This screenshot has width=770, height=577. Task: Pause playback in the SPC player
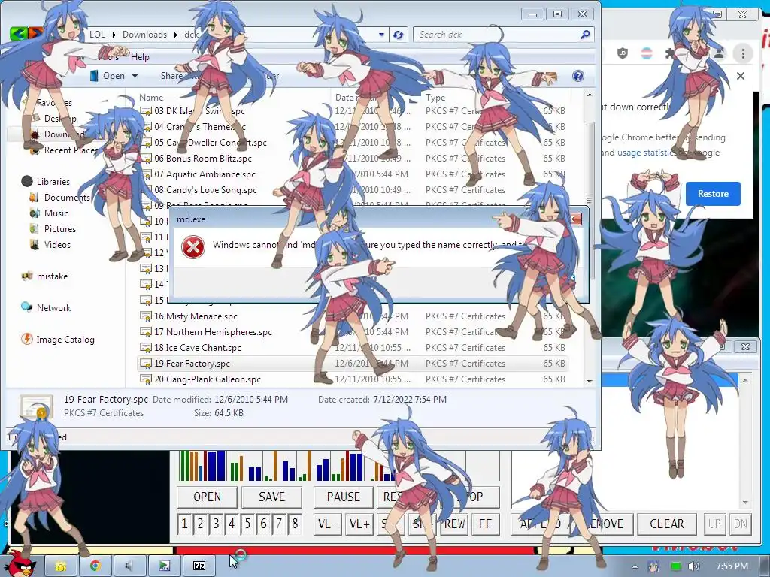[343, 497]
